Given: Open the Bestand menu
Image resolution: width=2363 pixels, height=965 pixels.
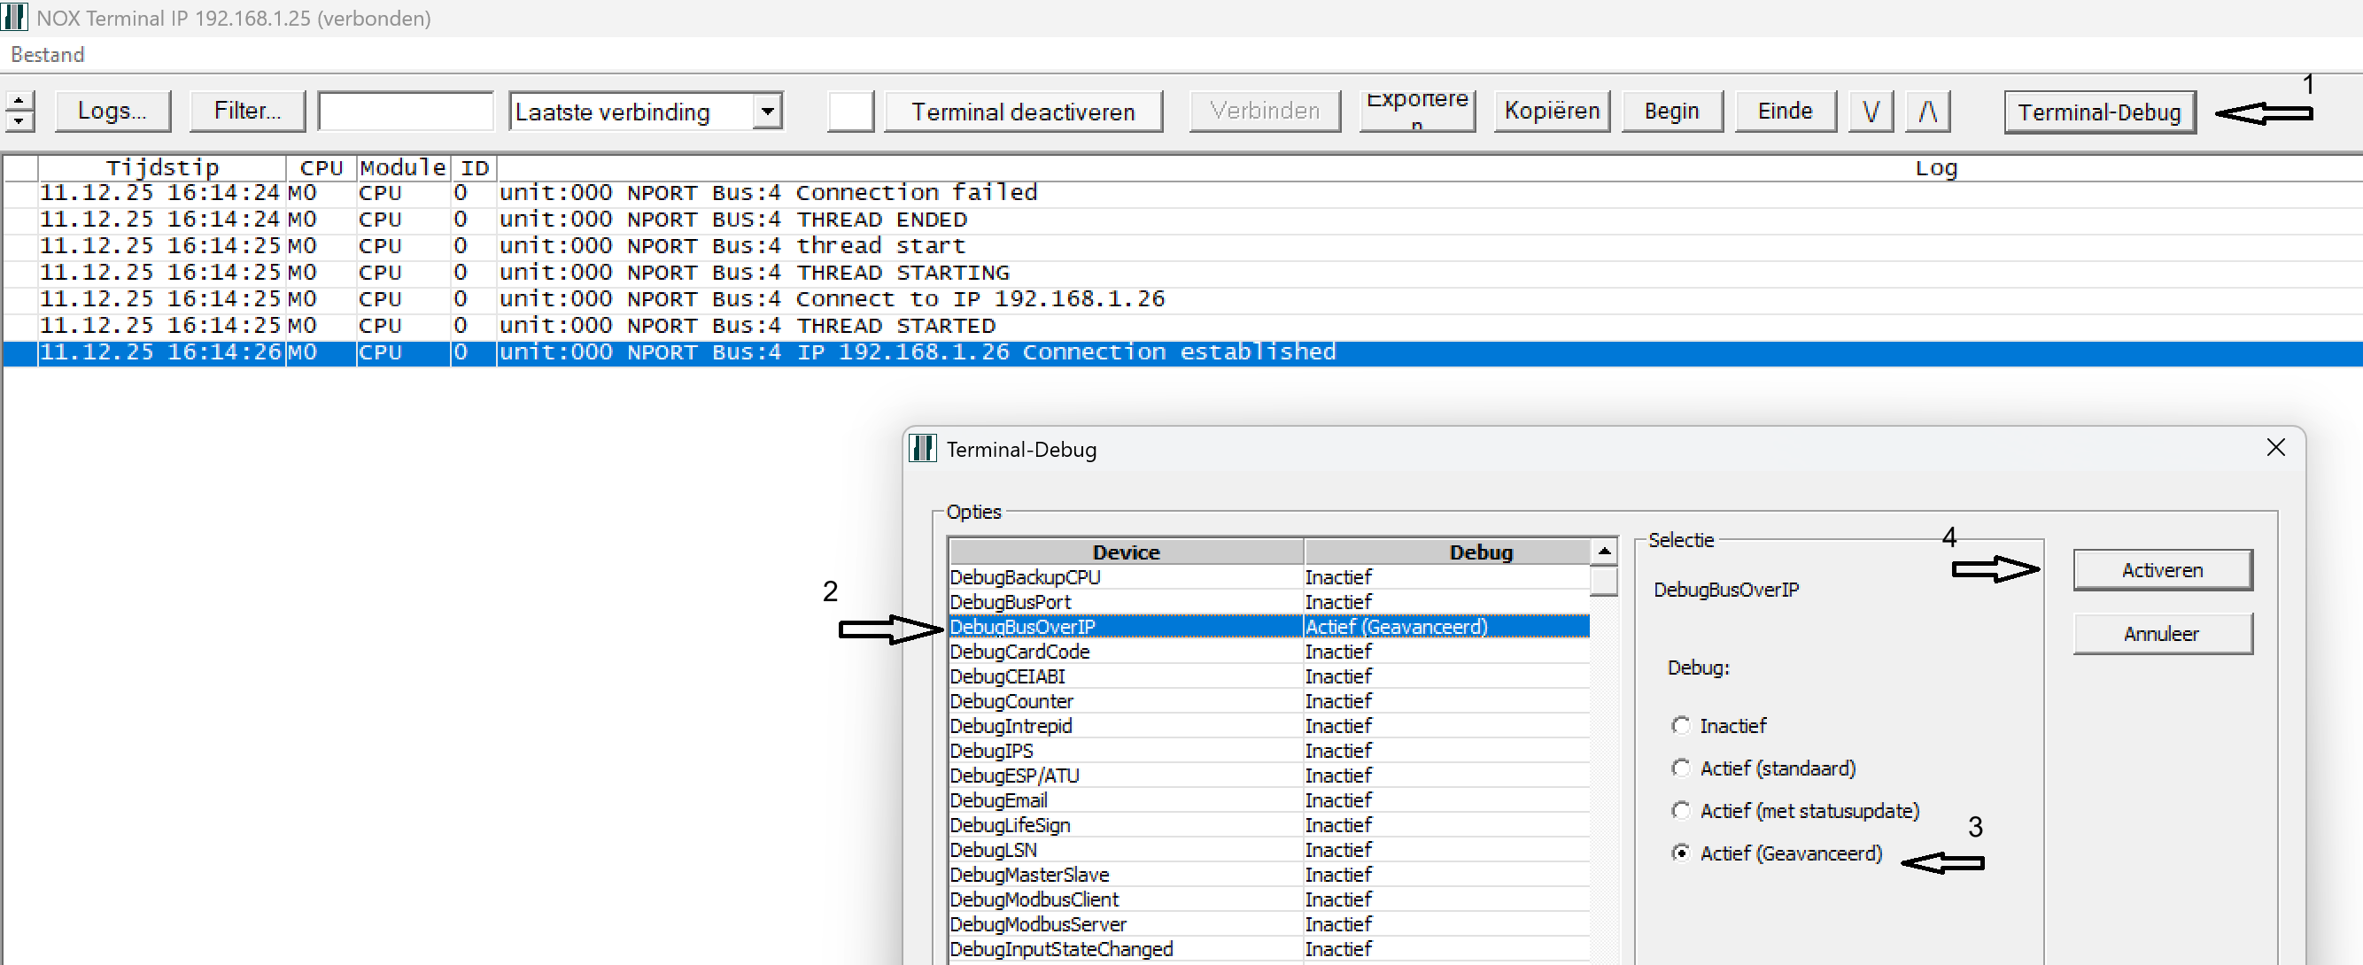Looking at the screenshot, I should point(48,55).
